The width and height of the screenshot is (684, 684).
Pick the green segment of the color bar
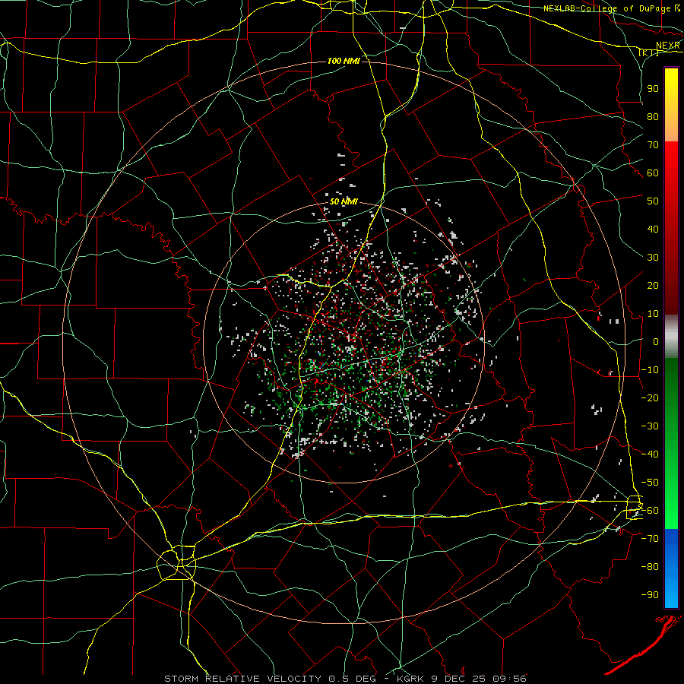(x=671, y=444)
